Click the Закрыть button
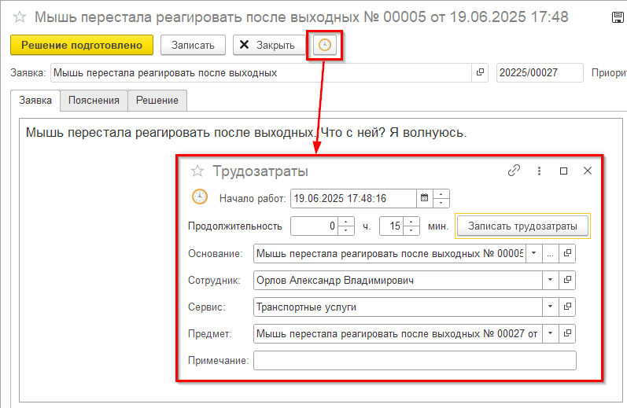627x408 pixels. tap(269, 45)
